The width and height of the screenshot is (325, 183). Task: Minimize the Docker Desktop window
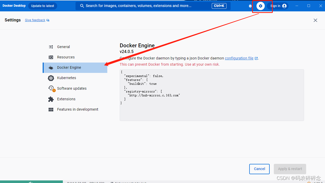pos(297,6)
